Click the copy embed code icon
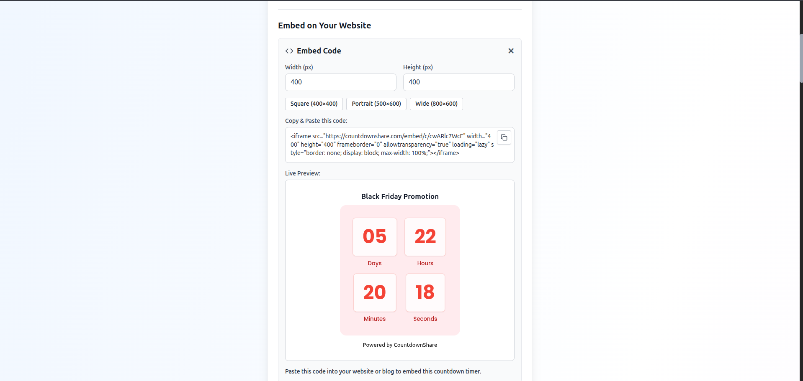The height and width of the screenshot is (381, 803). (x=504, y=137)
